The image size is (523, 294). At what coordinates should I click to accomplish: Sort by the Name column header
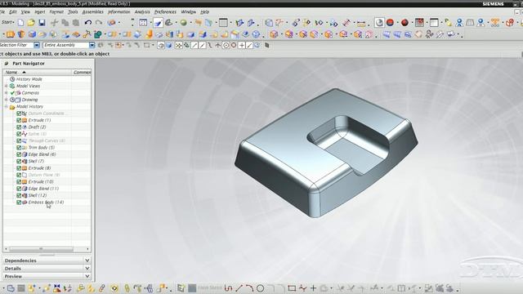[x=38, y=73]
